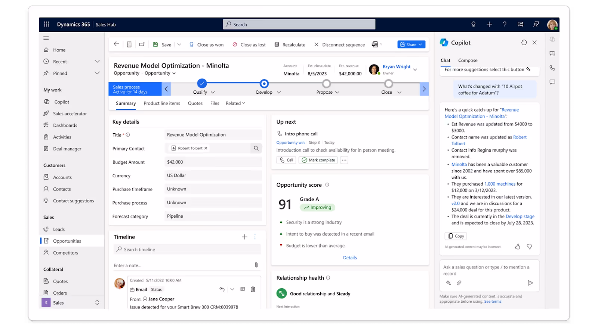Open the Product line items tab

click(x=162, y=103)
